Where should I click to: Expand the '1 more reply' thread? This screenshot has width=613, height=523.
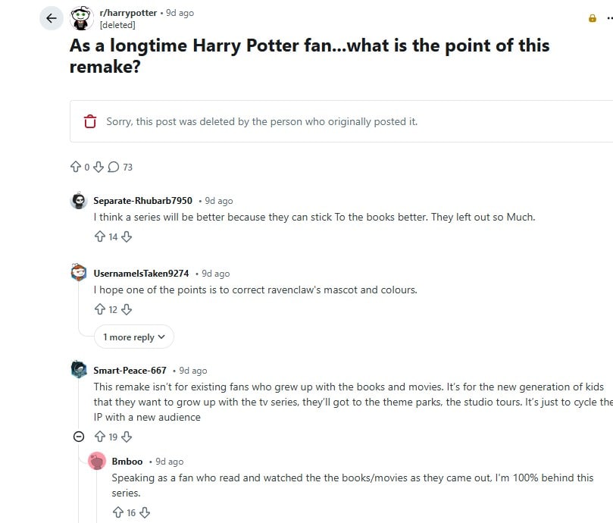134,337
